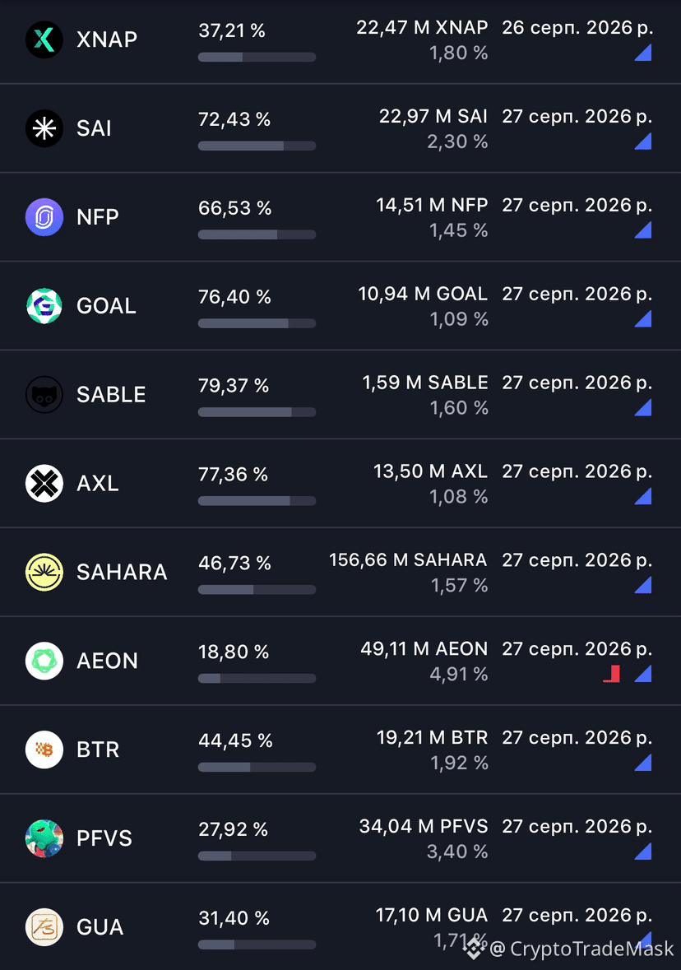
Task: Select the SAI asterisk logo
Action: (44, 128)
